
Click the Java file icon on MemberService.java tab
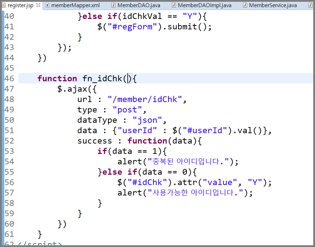click(245, 5)
